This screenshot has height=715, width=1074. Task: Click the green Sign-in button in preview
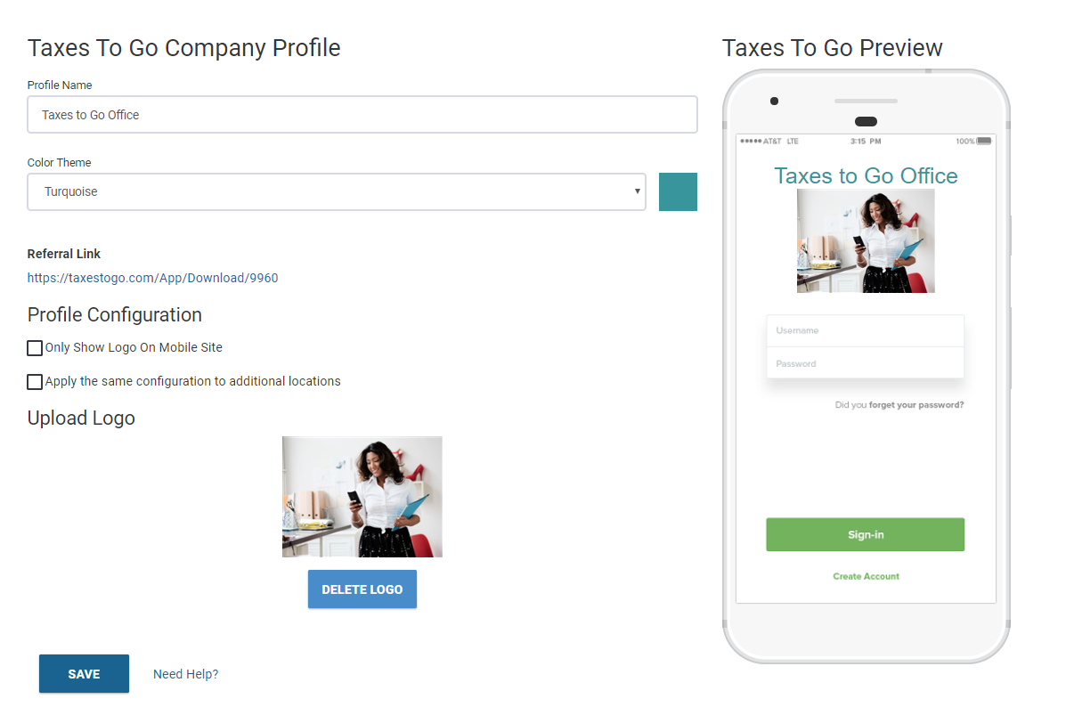865,535
